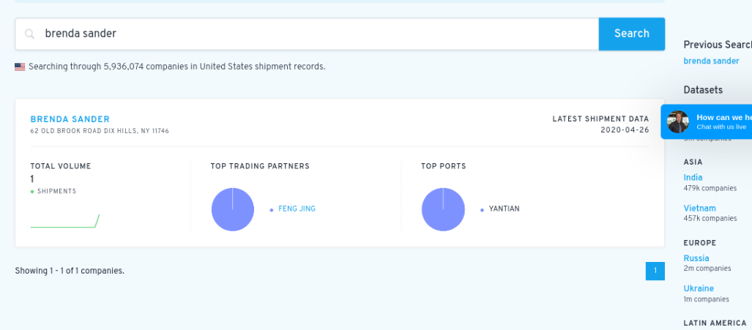Click the 1m companies count under Ukraine

(x=707, y=299)
